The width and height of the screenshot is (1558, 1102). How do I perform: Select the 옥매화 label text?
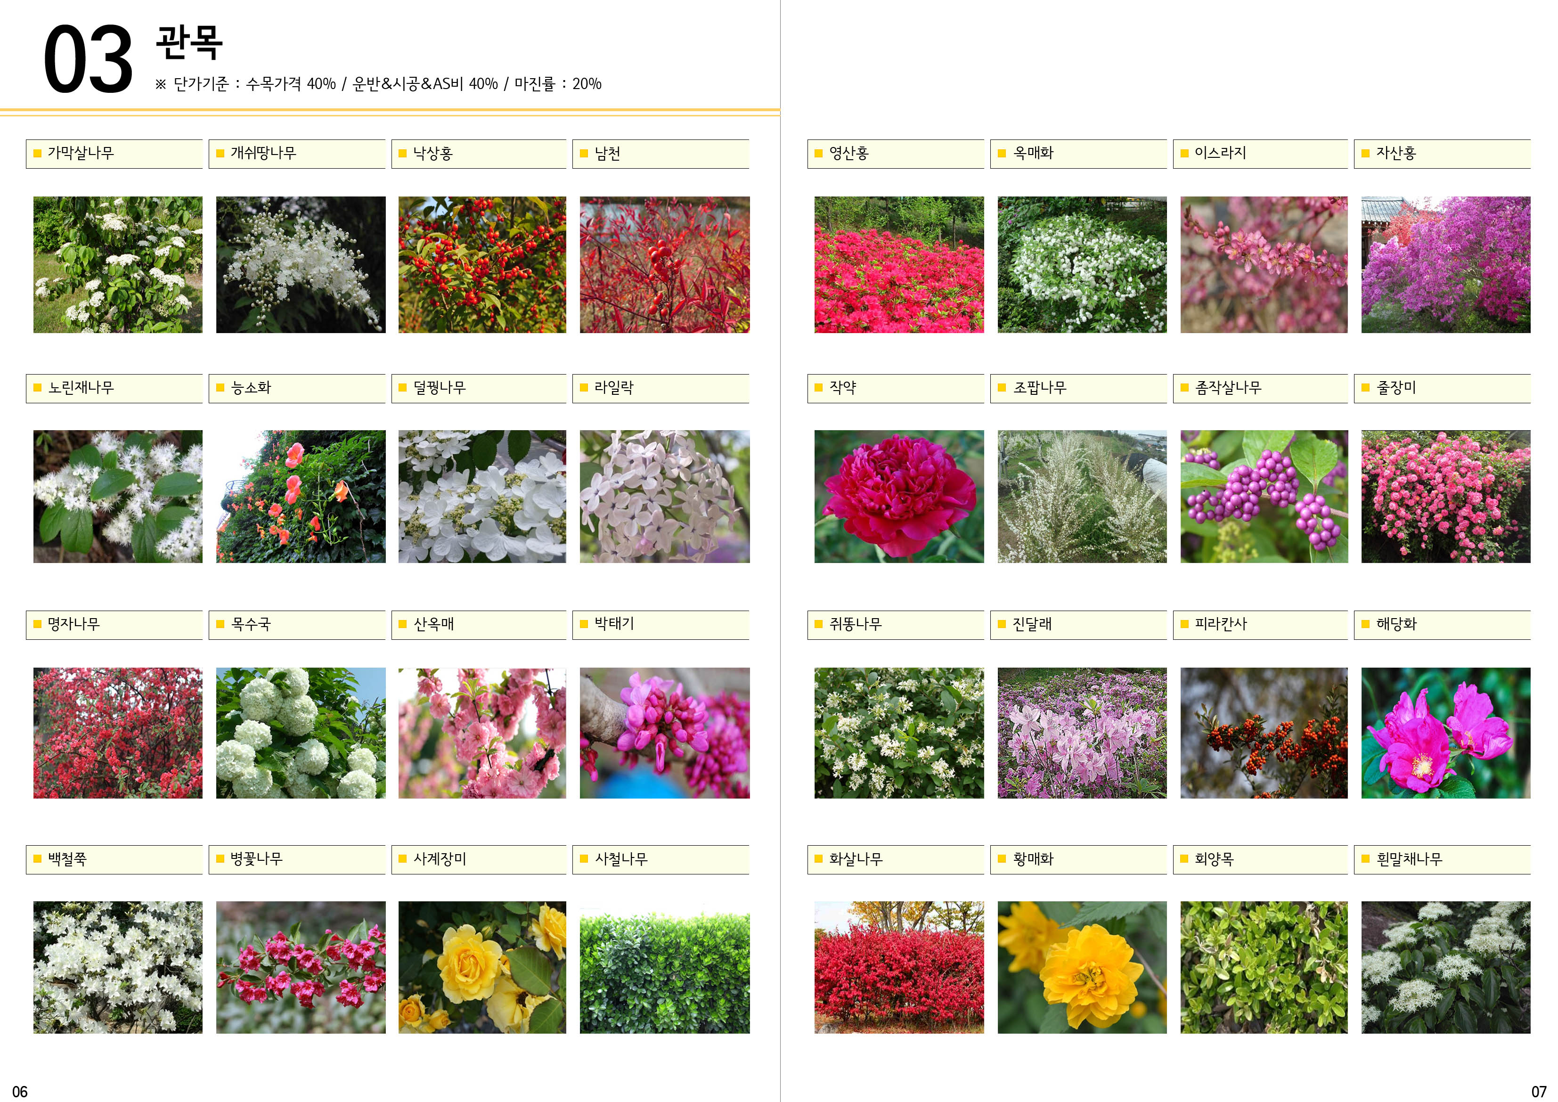[1034, 153]
